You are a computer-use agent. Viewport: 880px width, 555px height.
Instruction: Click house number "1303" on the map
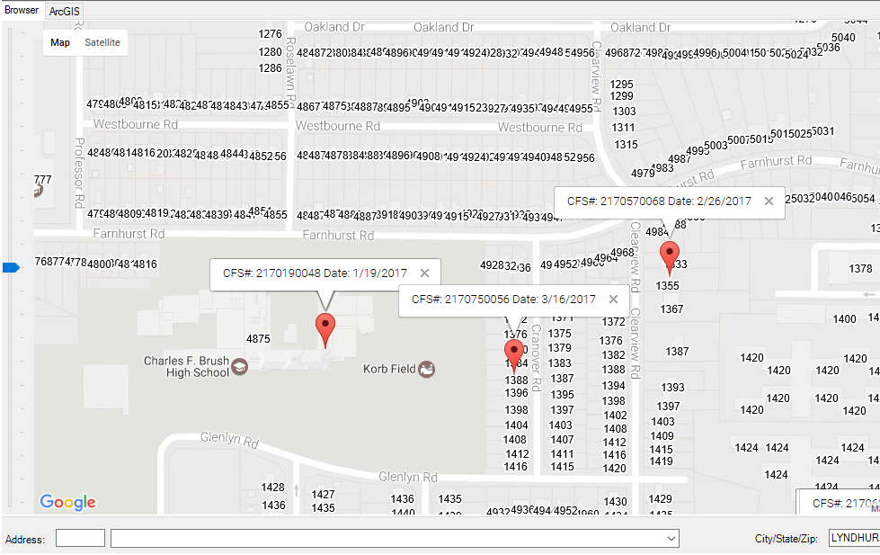(624, 112)
